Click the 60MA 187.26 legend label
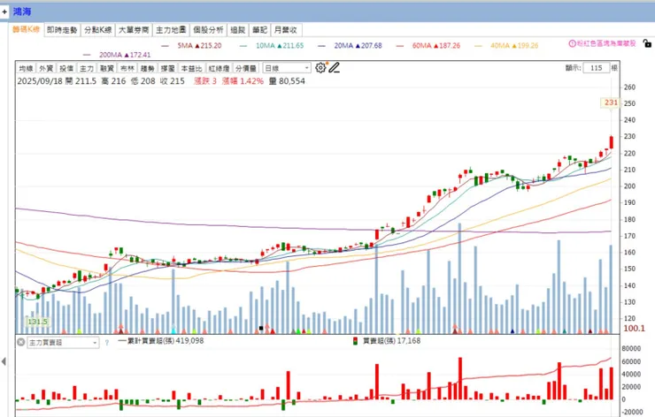Image resolution: width=655 pixels, height=417 pixels. click(x=436, y=46)
